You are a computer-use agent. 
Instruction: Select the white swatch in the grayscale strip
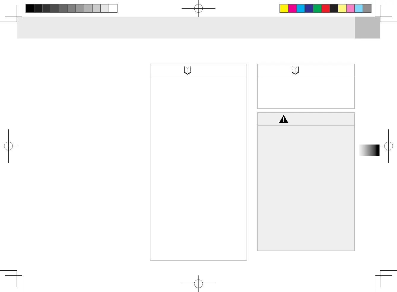click(113, 8)
